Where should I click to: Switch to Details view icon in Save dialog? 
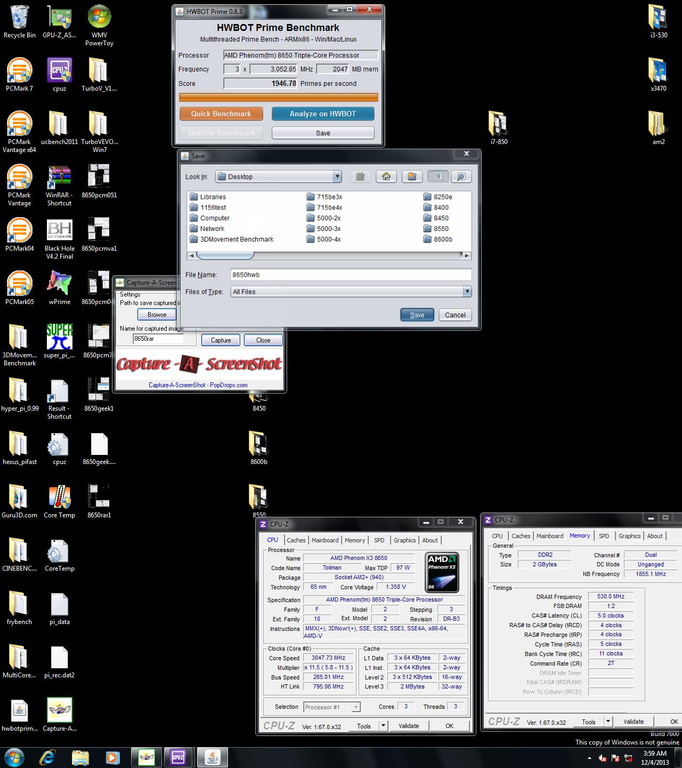pos(461,177)
